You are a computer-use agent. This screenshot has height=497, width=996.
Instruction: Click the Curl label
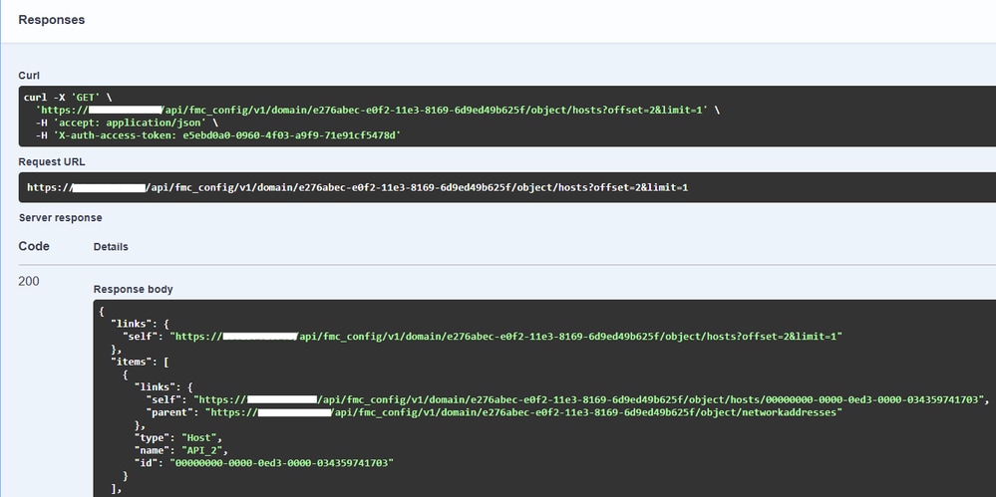[x=29, y=76]
